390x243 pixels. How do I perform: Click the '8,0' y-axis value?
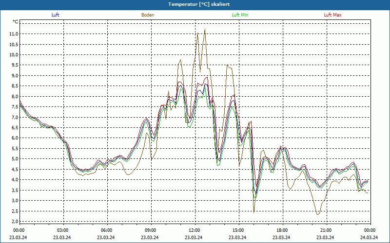coord(15,96)
